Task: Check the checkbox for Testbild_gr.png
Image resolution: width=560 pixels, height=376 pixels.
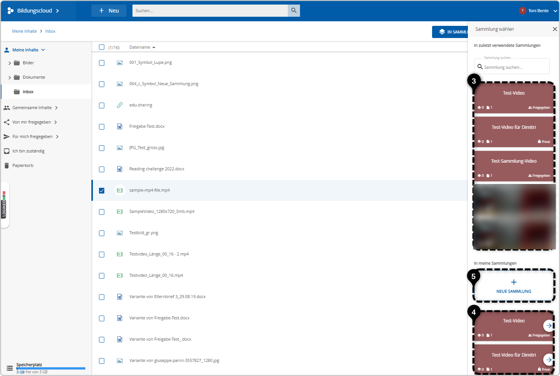Action: click(x=102, y=233)
